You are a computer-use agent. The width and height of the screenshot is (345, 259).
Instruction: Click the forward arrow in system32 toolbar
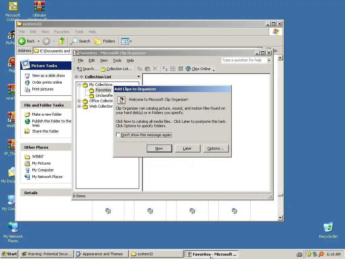tap(46, 41)
